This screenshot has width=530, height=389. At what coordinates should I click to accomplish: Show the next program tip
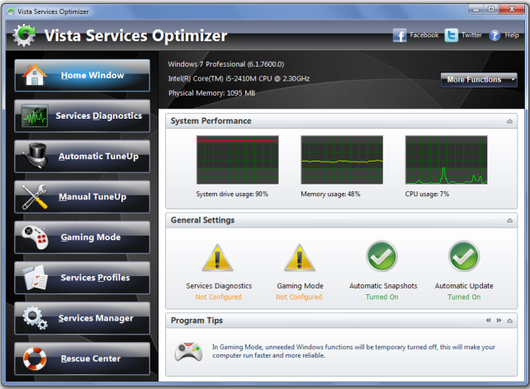click(499, 320)
